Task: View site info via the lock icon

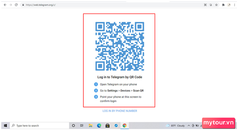Action: coord(23,5)
